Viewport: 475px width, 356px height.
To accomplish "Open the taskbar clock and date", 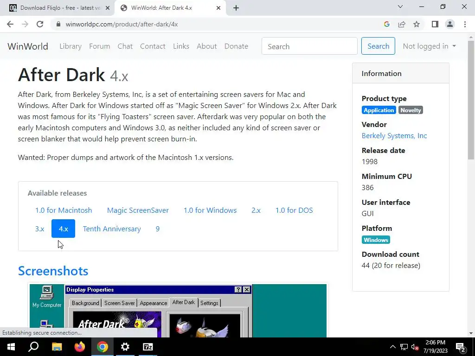I will [435, 347].
